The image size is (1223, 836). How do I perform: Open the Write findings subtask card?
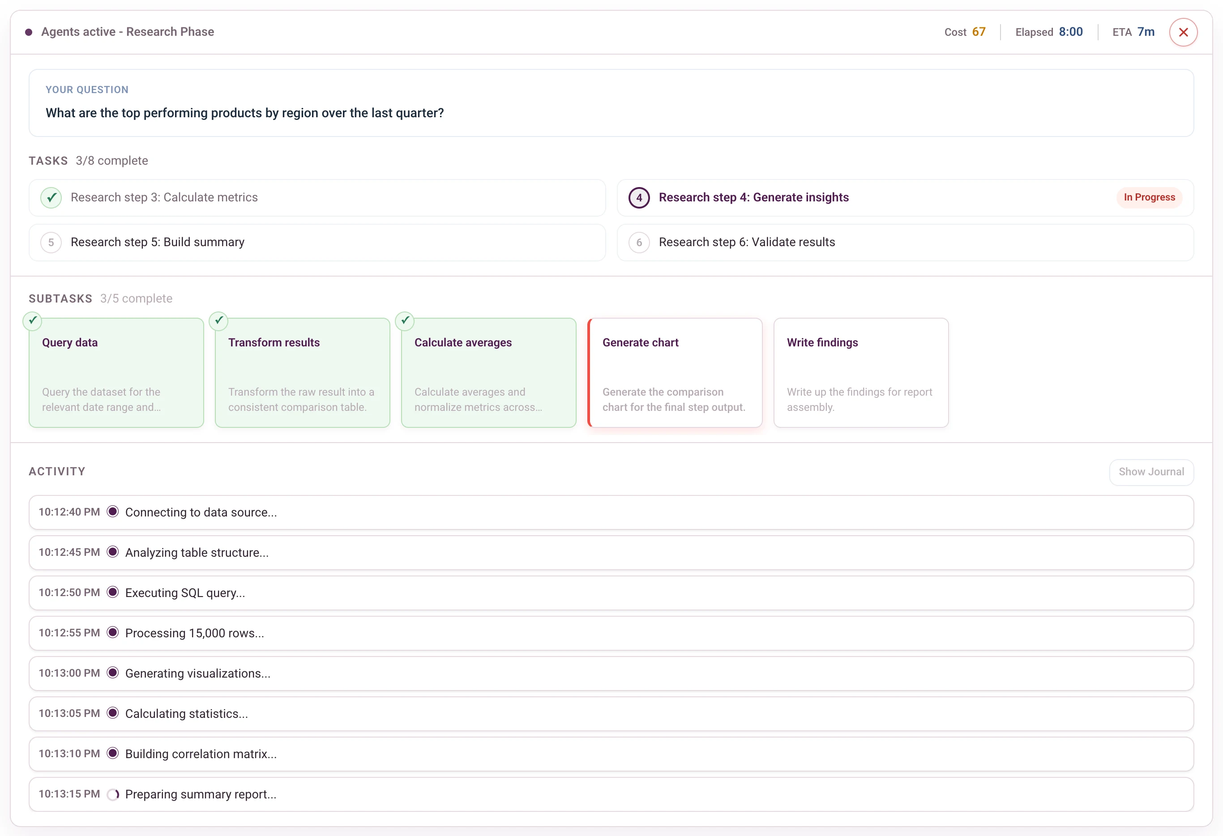click(x=861, y=372)
